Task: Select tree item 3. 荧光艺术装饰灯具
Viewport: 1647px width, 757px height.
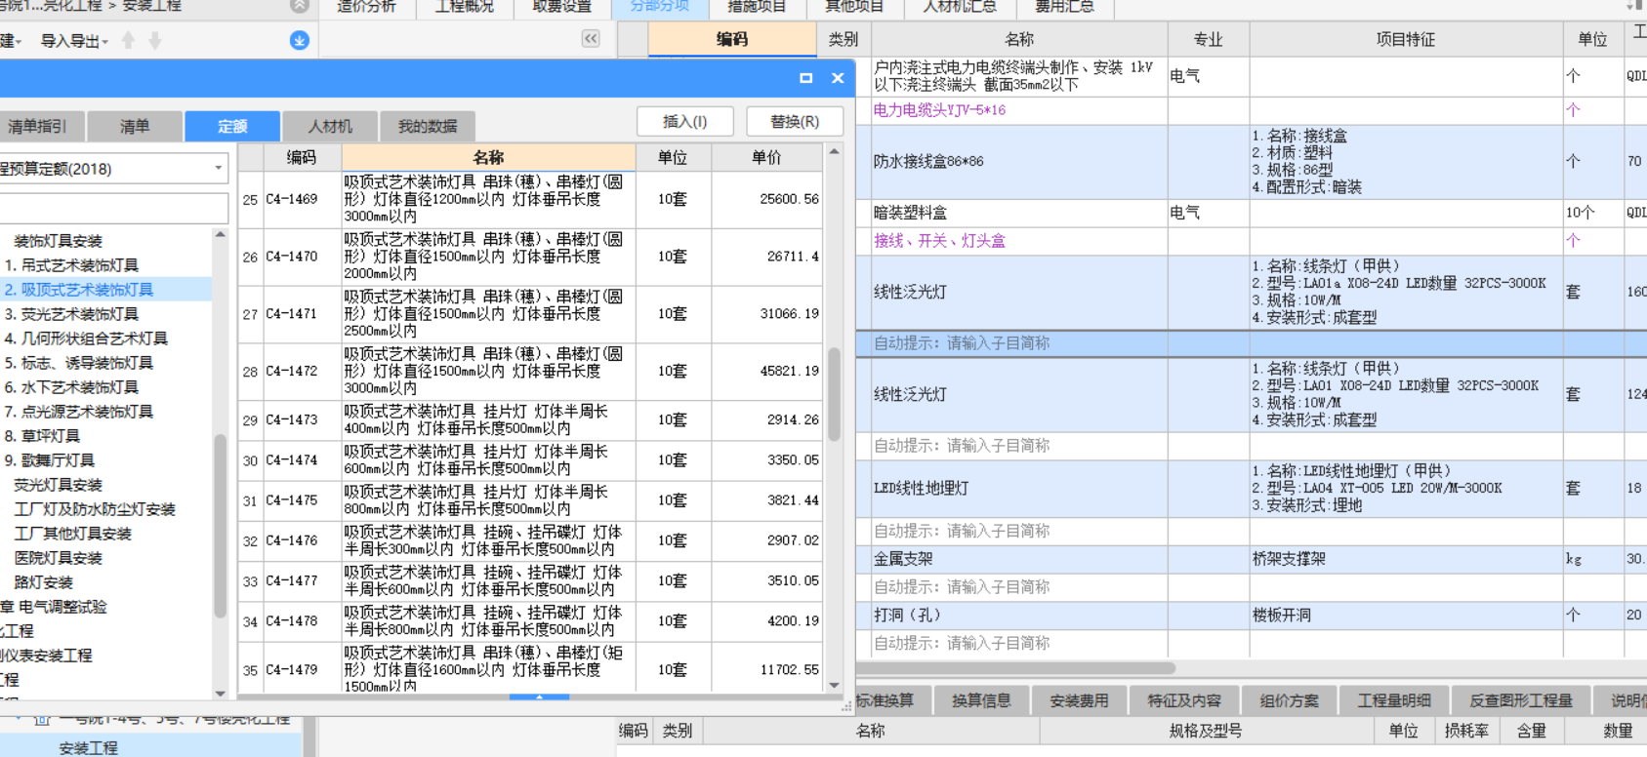Action: point(71,314)
